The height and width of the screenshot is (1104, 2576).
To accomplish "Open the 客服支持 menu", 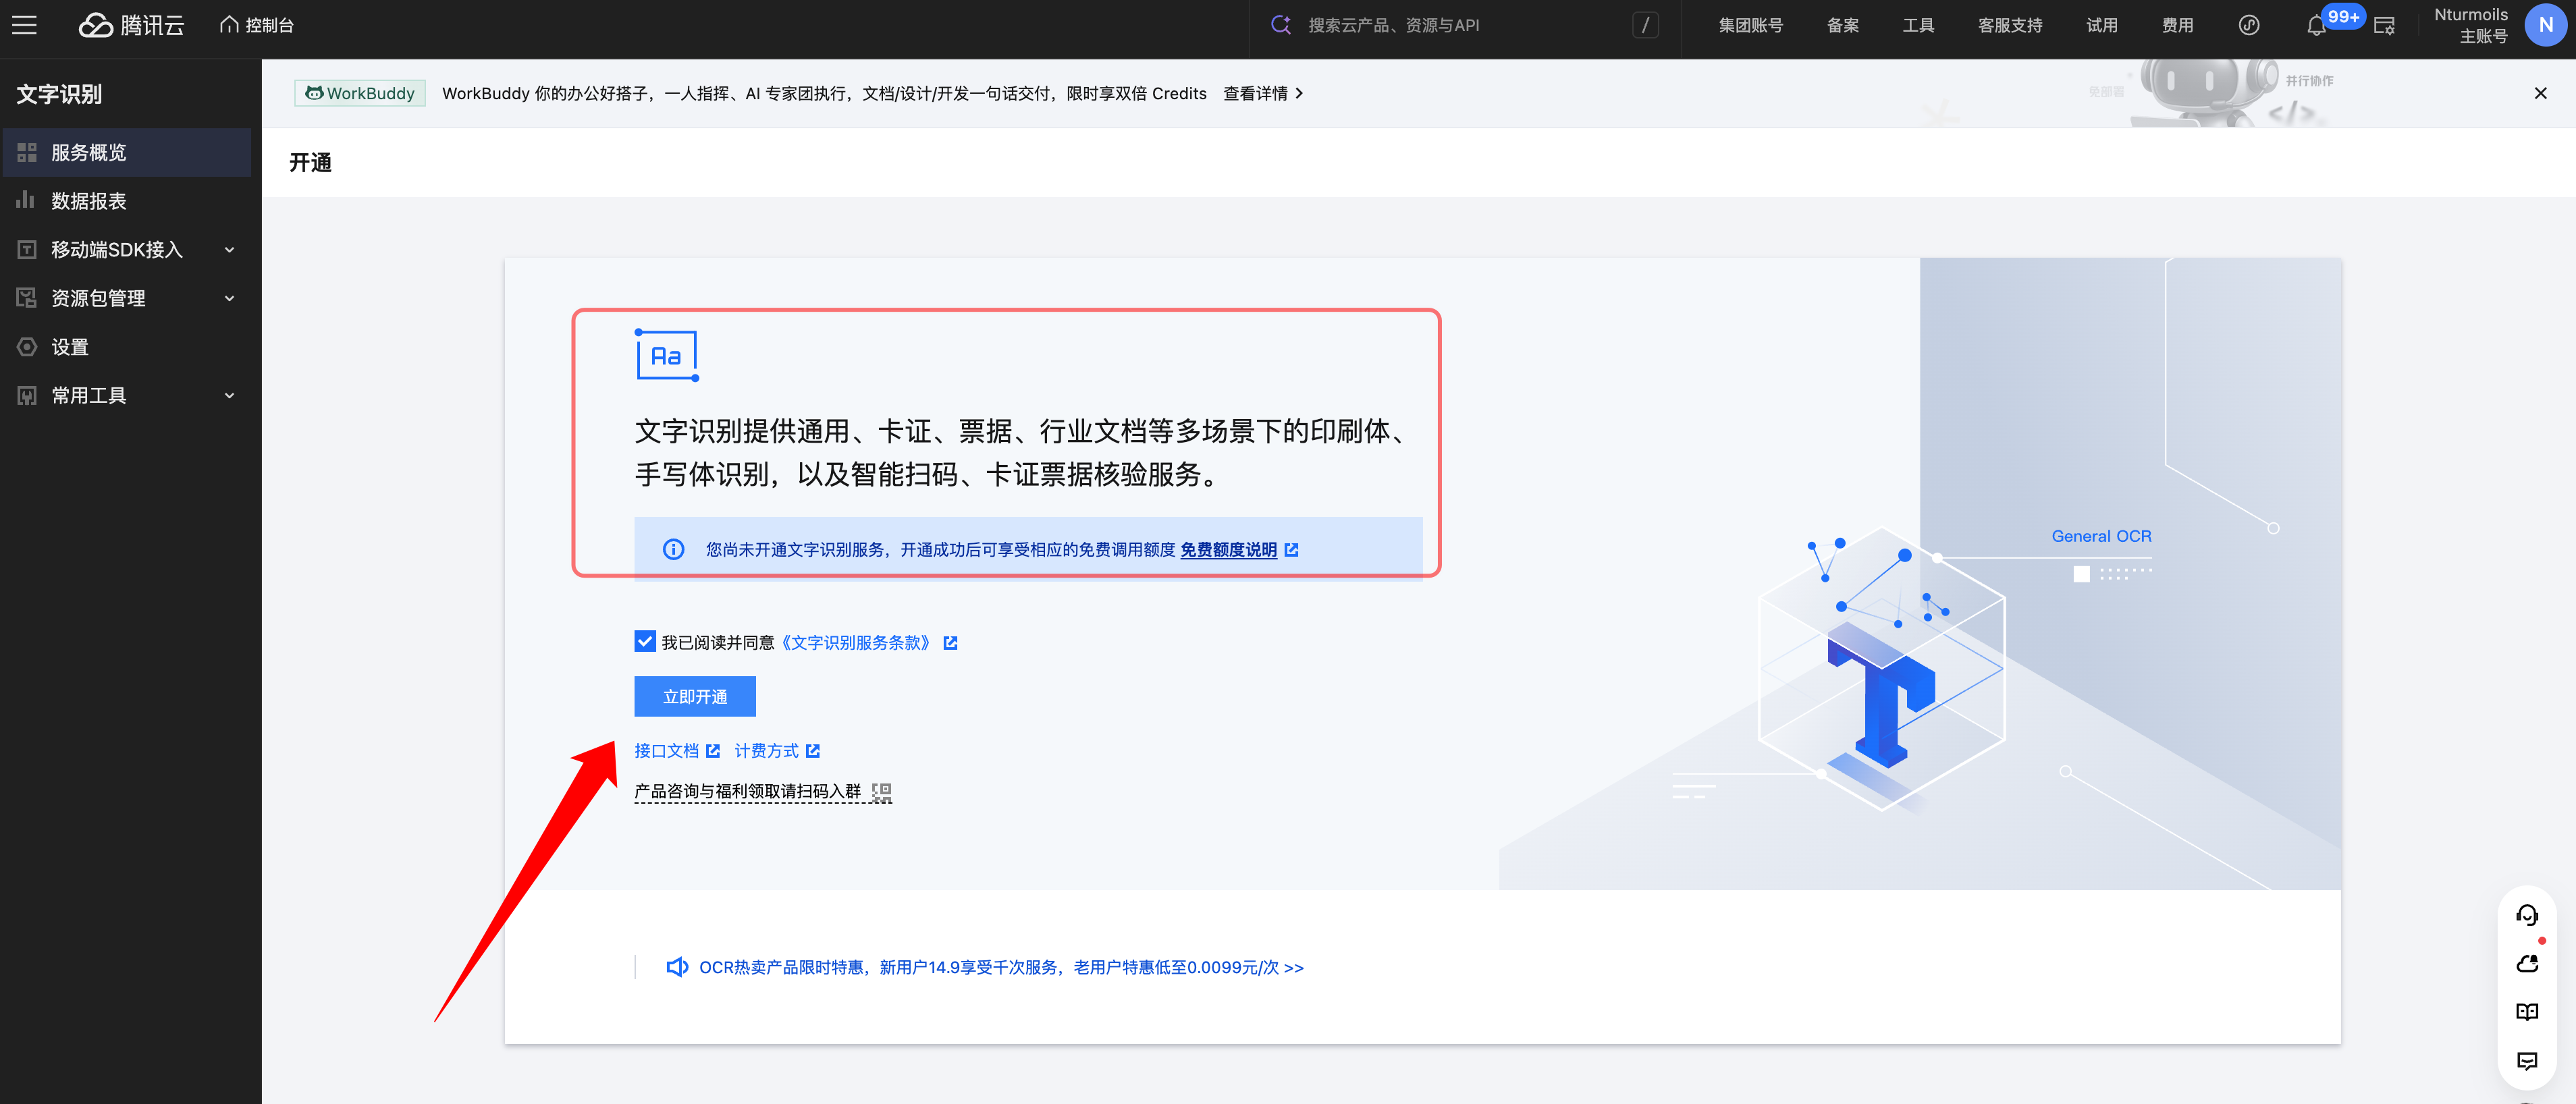I will 2009,25.
